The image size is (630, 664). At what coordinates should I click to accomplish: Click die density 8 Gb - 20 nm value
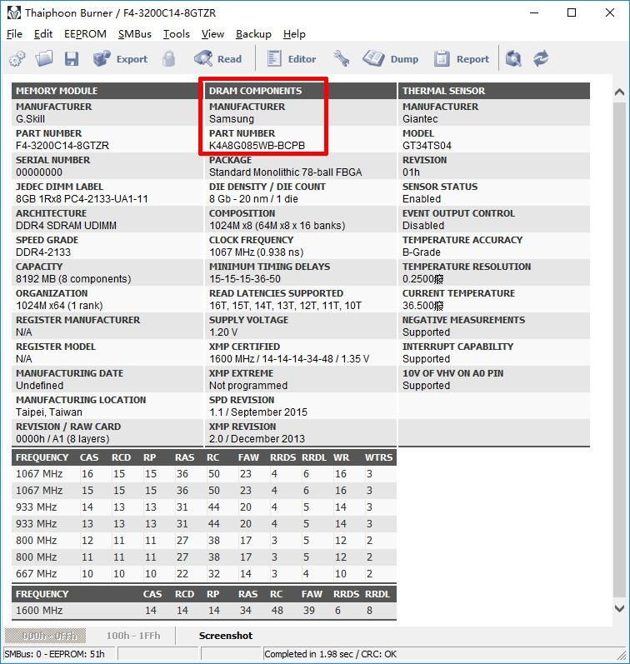(x=253, y=199)
